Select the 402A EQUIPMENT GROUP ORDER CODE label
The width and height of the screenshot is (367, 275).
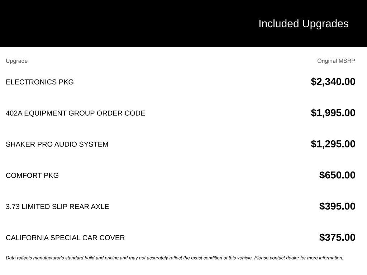click(75, 113)
